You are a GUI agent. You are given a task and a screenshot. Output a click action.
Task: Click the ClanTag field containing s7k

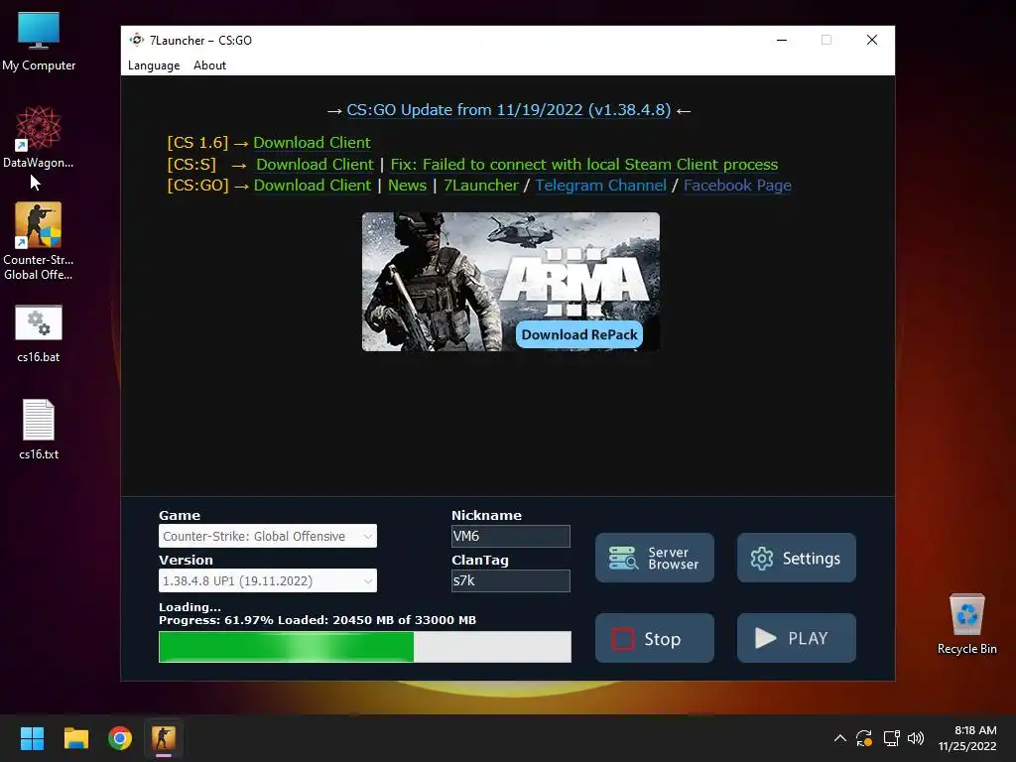point(511,580)
